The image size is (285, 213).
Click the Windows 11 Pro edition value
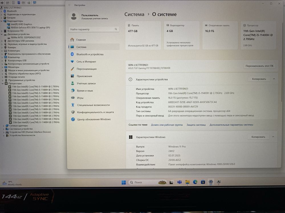coord(177,147)
